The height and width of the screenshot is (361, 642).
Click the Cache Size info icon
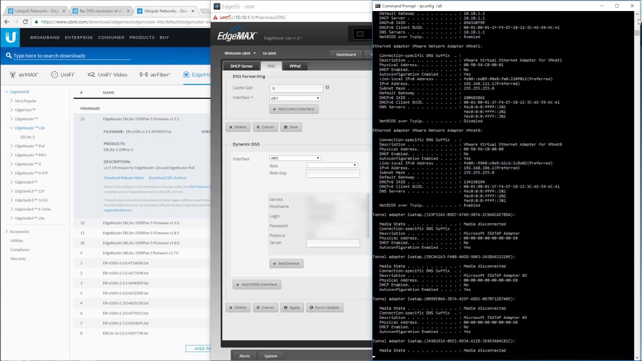[x=327, y=87]
